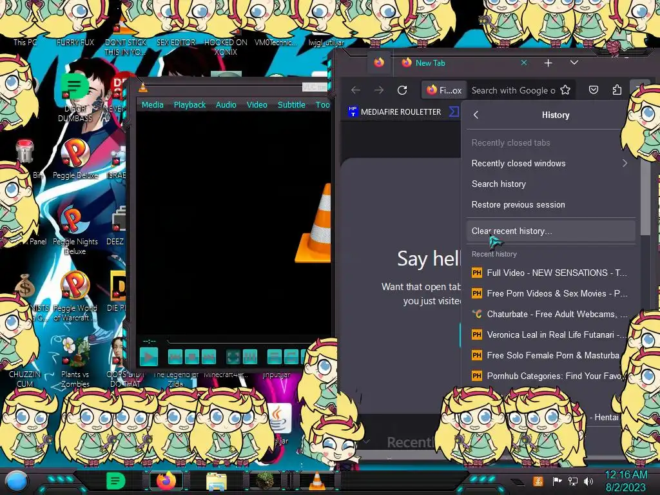Open network tray icon
The image size is (660, 495).
(573, 481)
